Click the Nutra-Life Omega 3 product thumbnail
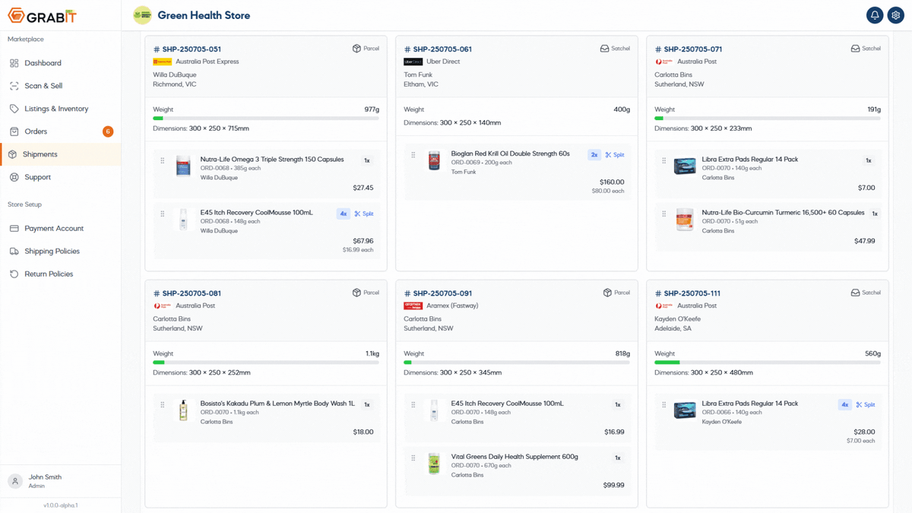Viewport: 912px width, 513px height. pos(183,166)
